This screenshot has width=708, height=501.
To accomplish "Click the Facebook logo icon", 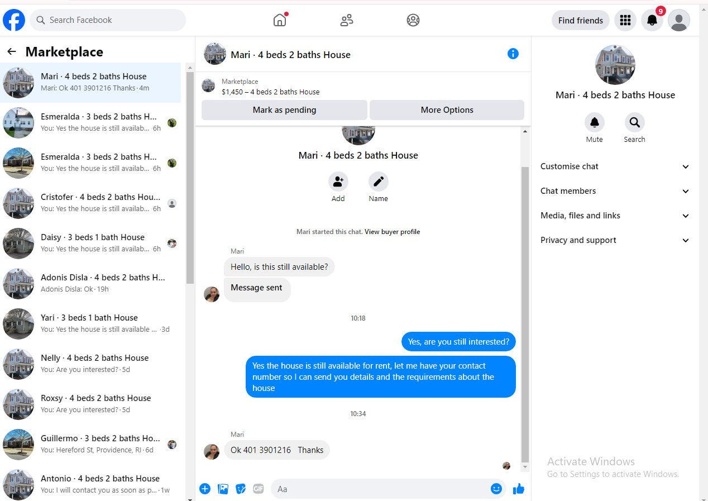I will pyautogui.click(x=14, y=20).
